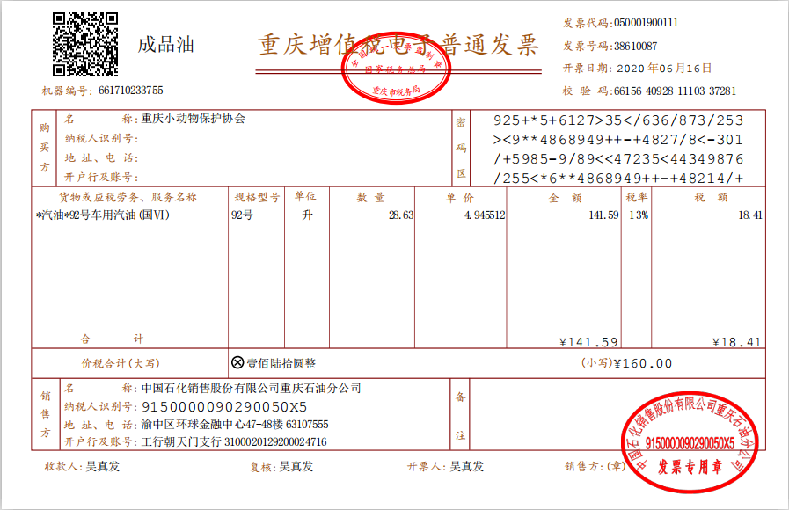This screenshot has height=510, width=789.
Task: Click the QR code on the invoice
Action: [85, 44]
